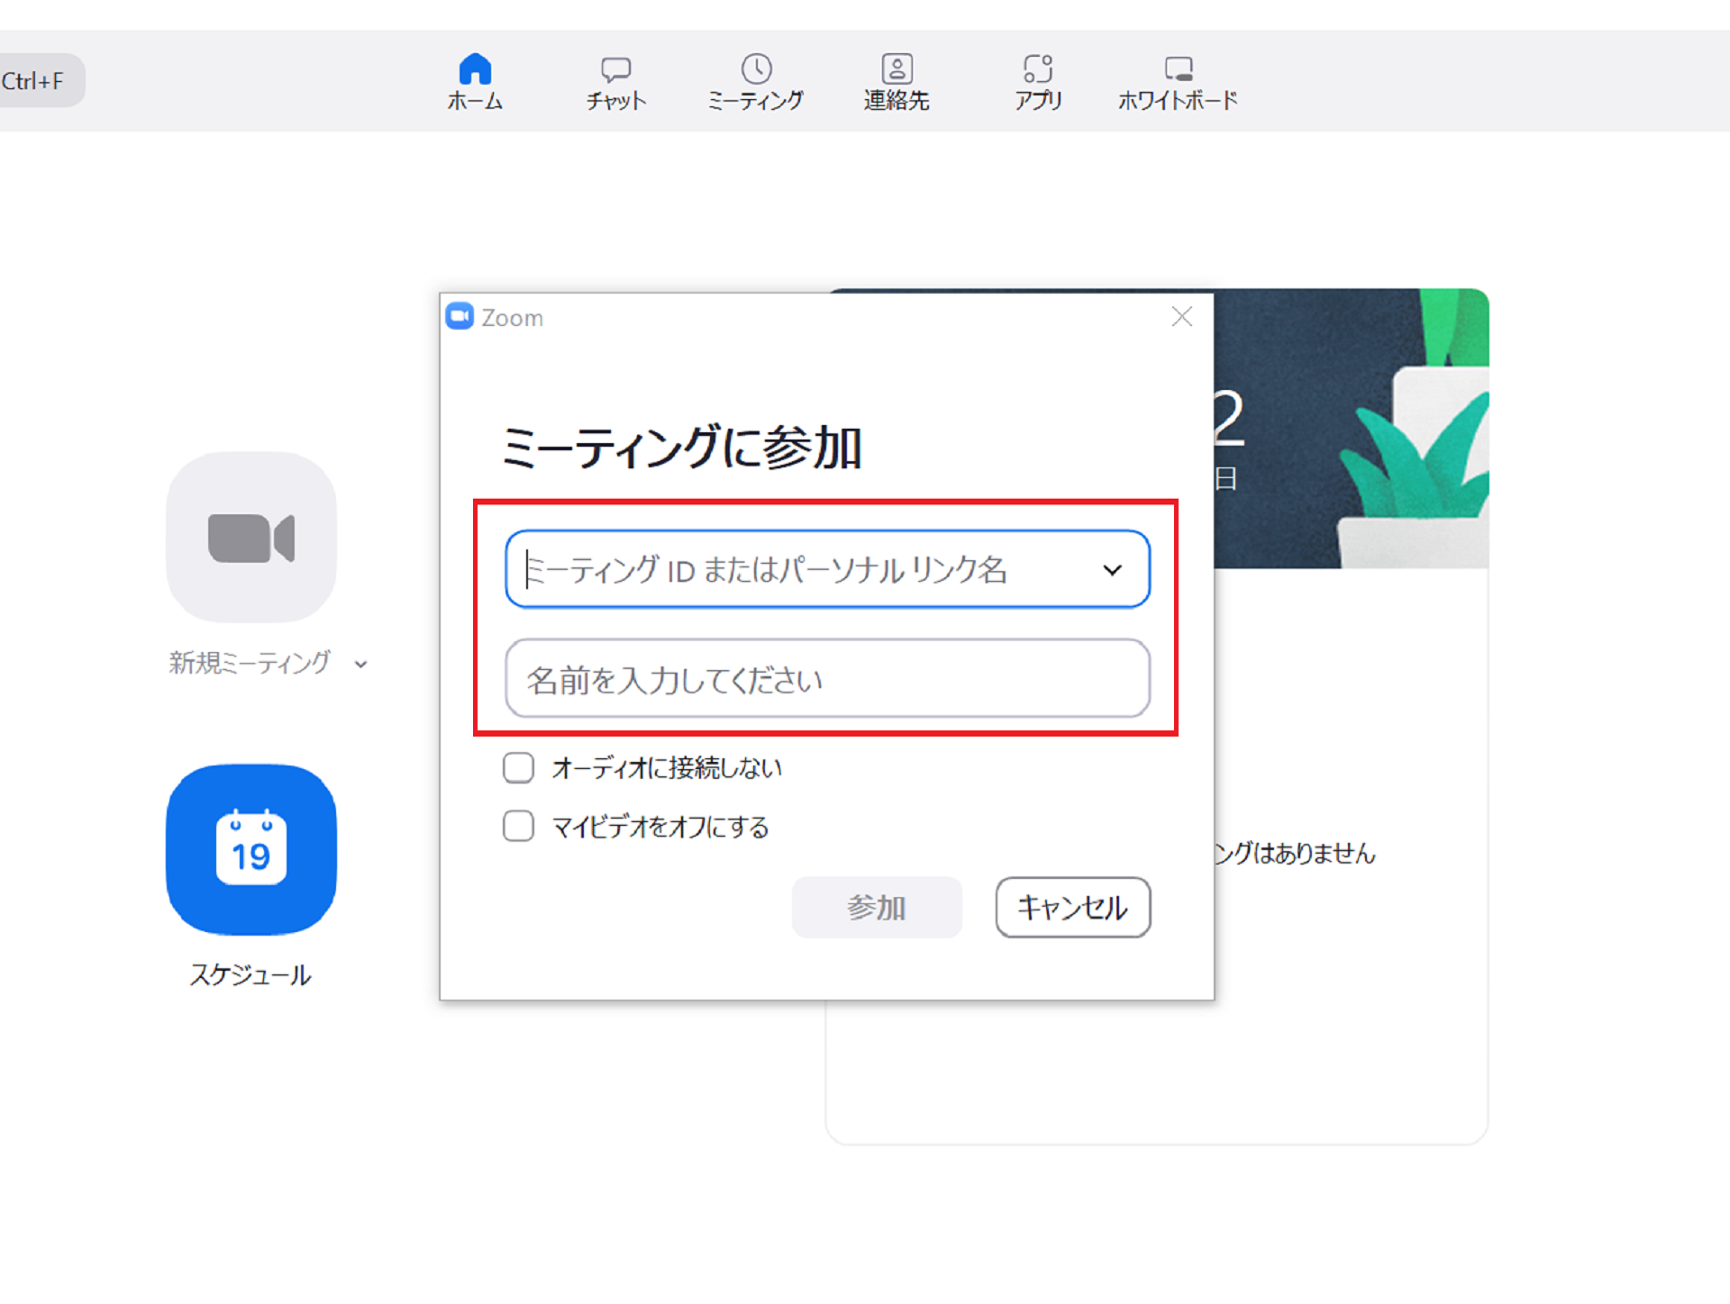Click the Zoom logo in the dialog title
Screen dimensions: 1730x1304
(x=460, y=316)
